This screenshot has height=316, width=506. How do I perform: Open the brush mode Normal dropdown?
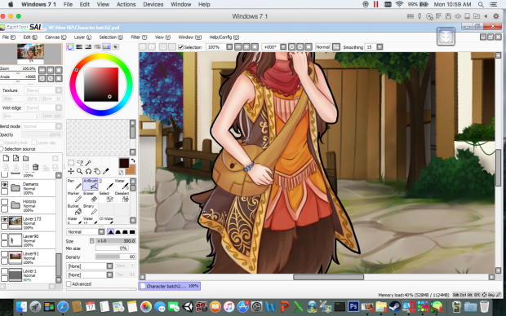(x=101, y=231)
